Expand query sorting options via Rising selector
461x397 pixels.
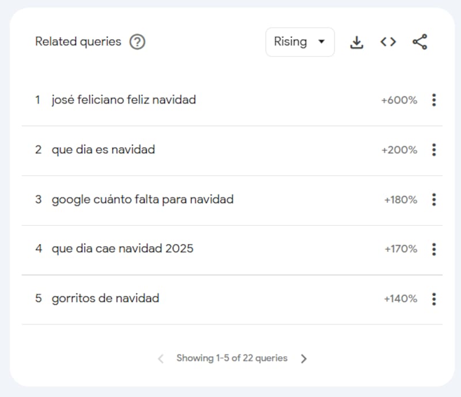300,41
